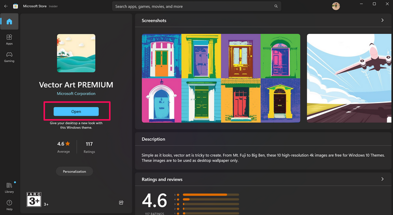The width and height of the screenshot is (393, 215).
Task: Click the Open button
Action: pos(76,111)
